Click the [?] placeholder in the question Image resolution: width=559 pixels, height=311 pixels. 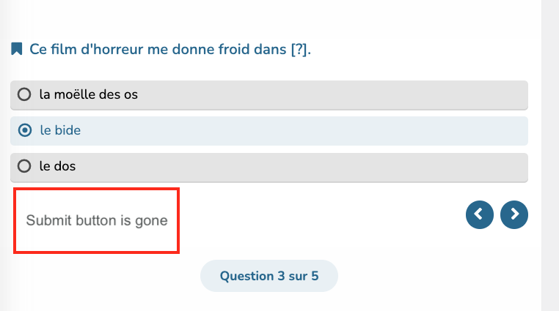[299, 50]
